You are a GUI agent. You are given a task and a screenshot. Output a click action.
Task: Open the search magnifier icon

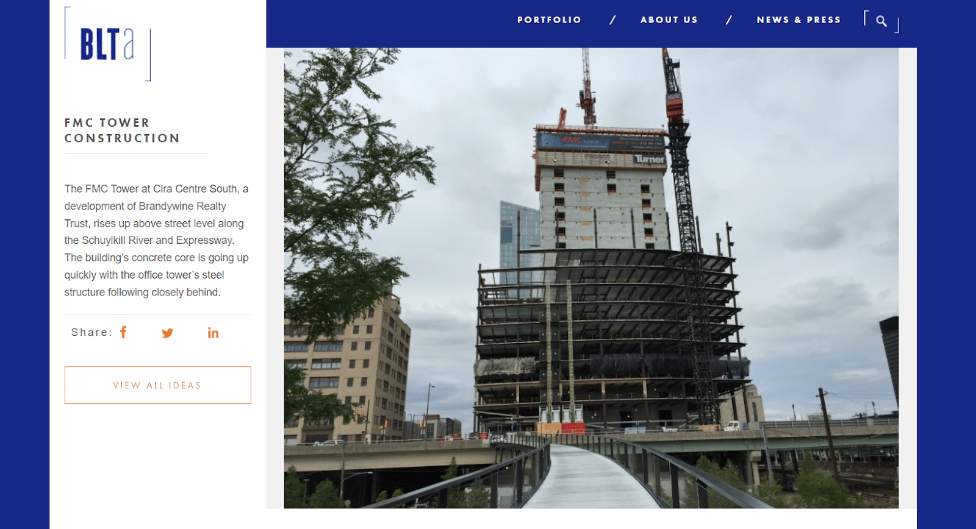[x=881, y=21]
